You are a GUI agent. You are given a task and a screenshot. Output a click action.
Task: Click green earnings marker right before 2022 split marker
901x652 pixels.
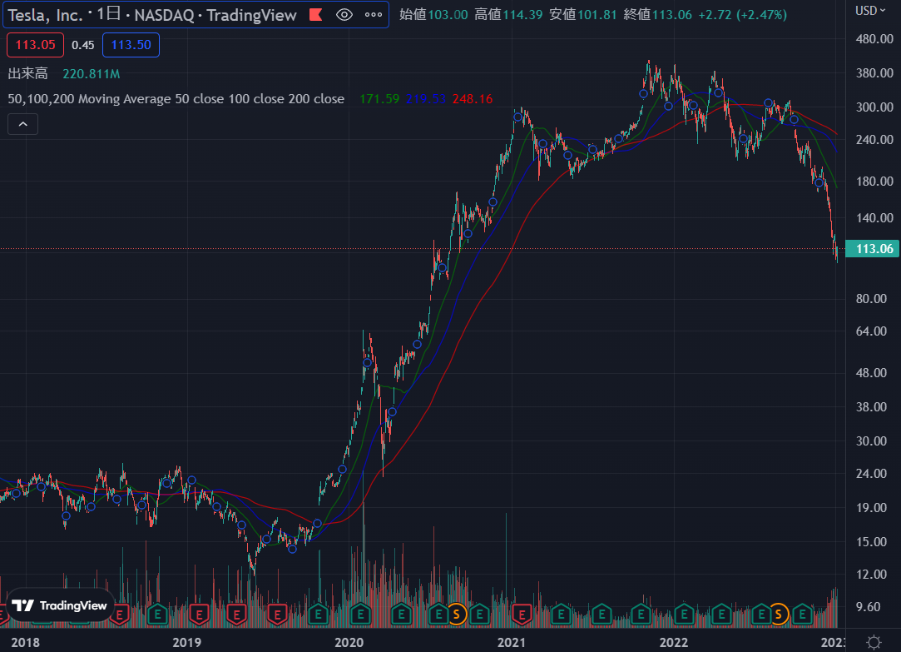coord(761,615)
